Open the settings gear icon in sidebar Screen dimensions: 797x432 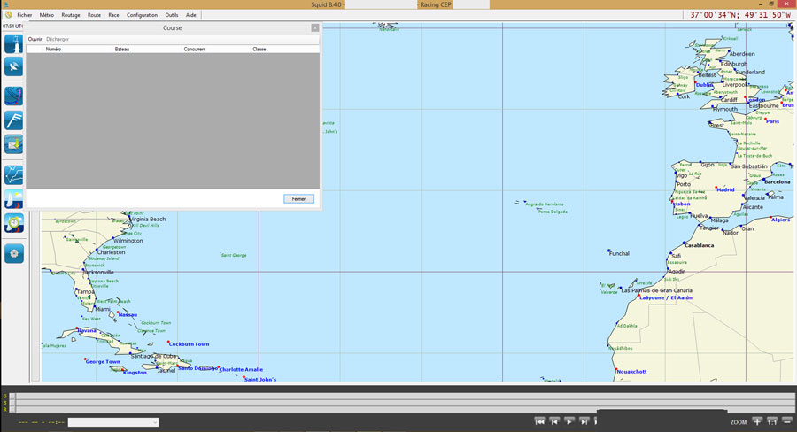pyautogui.click(x=13, y=253)
